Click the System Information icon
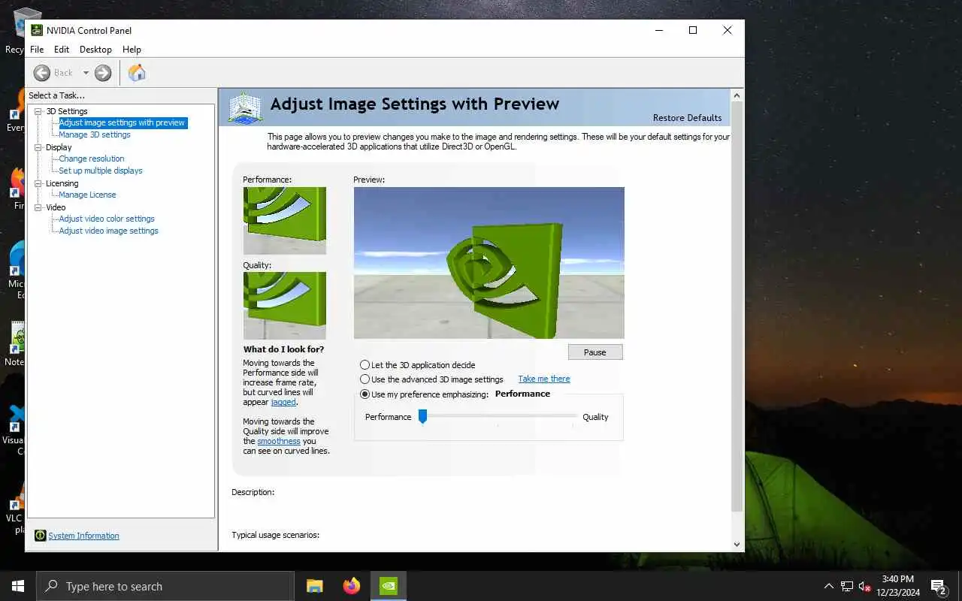The image size is (962, 601). [41, 536]
